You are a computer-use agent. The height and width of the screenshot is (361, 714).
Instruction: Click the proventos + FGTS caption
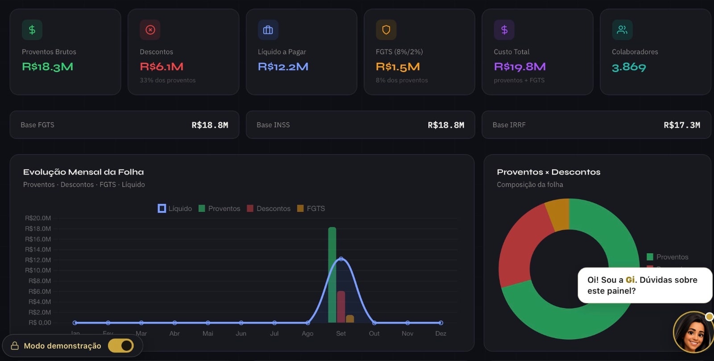(x=519, y=80)
